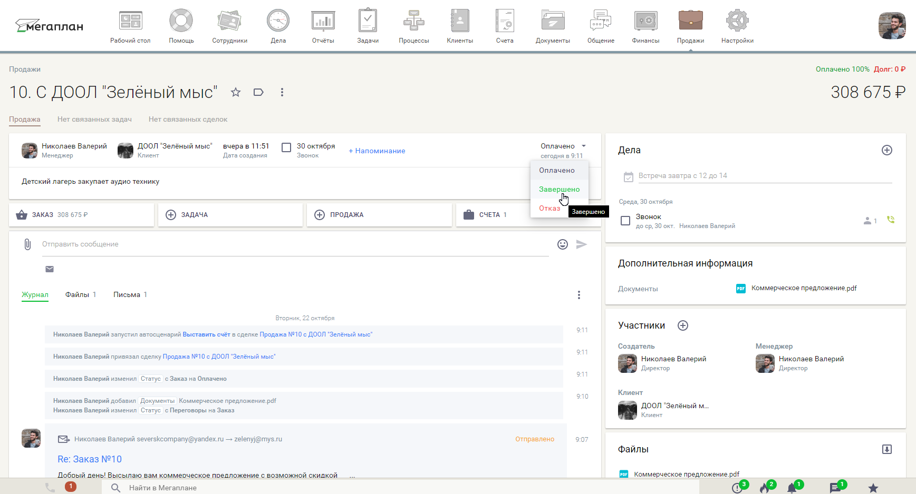The width and height of the screenshot is (916, 494).
Task: Open Рабочий стол from the top navigation
Action: 130,26
